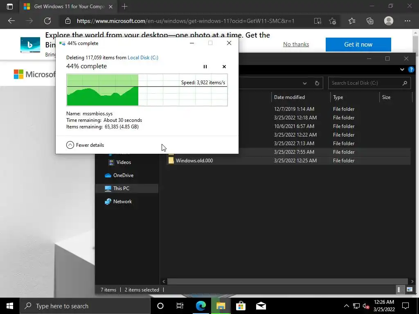
Task: Close the Get Windows 11 tab
Action: [x=110, y=7]
